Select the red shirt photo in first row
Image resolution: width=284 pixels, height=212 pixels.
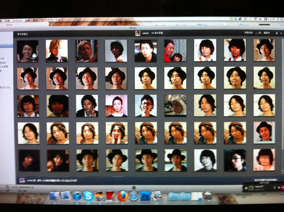tap(175, 51)
